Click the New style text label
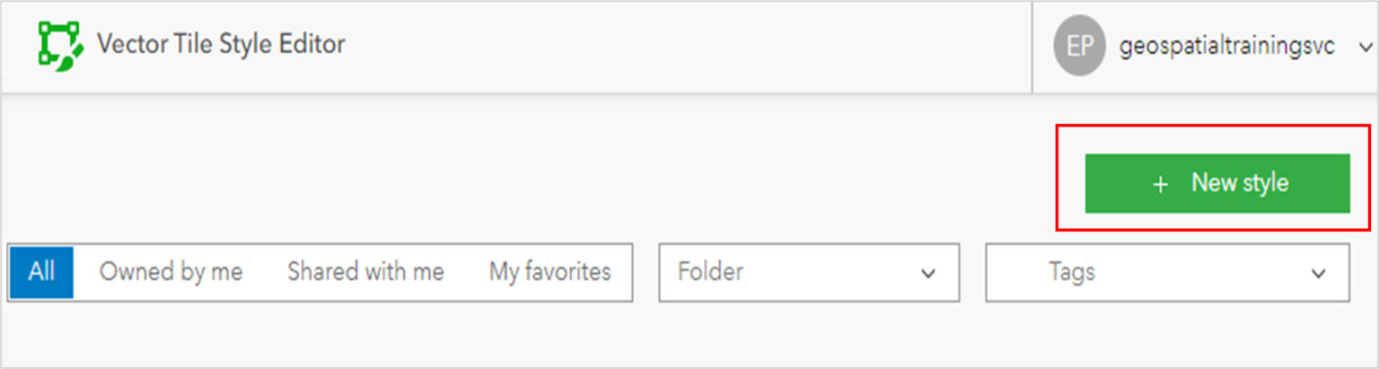Viewport: 1379px width, 369px height. tap(1239, 183)
